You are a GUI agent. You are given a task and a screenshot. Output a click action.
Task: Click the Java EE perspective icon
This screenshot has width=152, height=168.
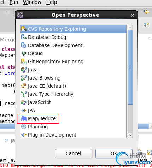[24, 86]
